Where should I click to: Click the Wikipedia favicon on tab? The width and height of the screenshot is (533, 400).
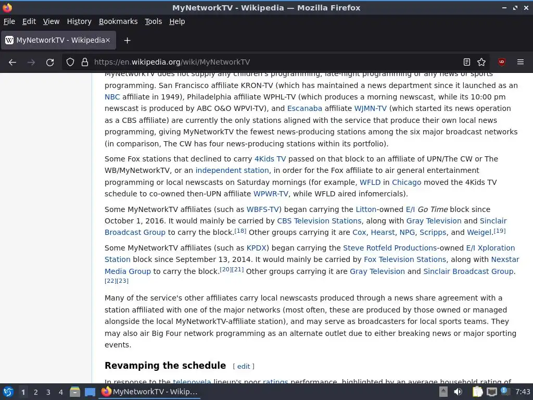(x=9, y=40)
